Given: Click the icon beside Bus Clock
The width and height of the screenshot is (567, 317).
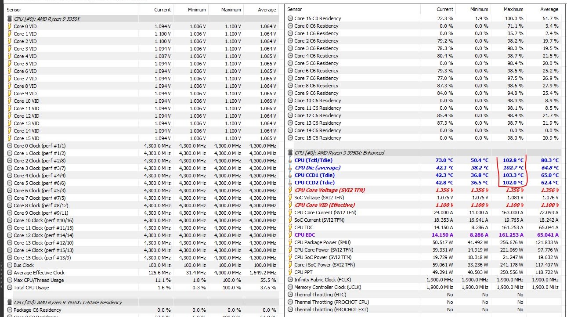Looking at the screenshot, I should click(x=9, y=265).
